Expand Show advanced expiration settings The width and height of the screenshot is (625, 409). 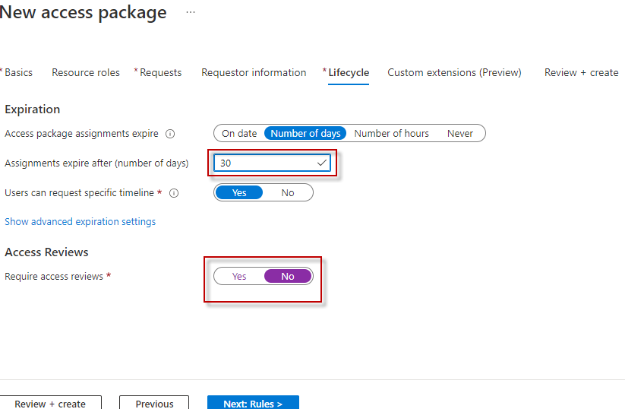(80, 222)
